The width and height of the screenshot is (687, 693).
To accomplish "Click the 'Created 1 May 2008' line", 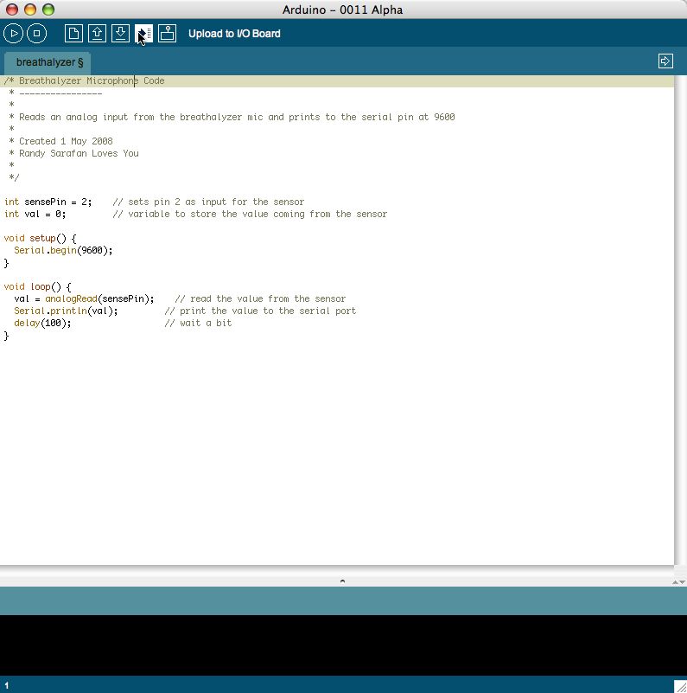I will click(61, 141).
